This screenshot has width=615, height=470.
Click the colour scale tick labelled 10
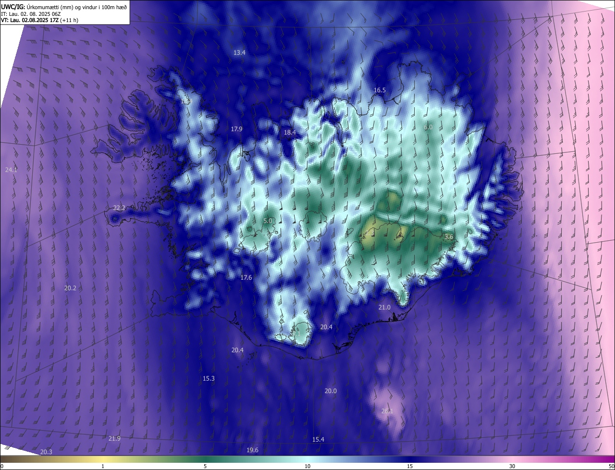coord(307,466)
